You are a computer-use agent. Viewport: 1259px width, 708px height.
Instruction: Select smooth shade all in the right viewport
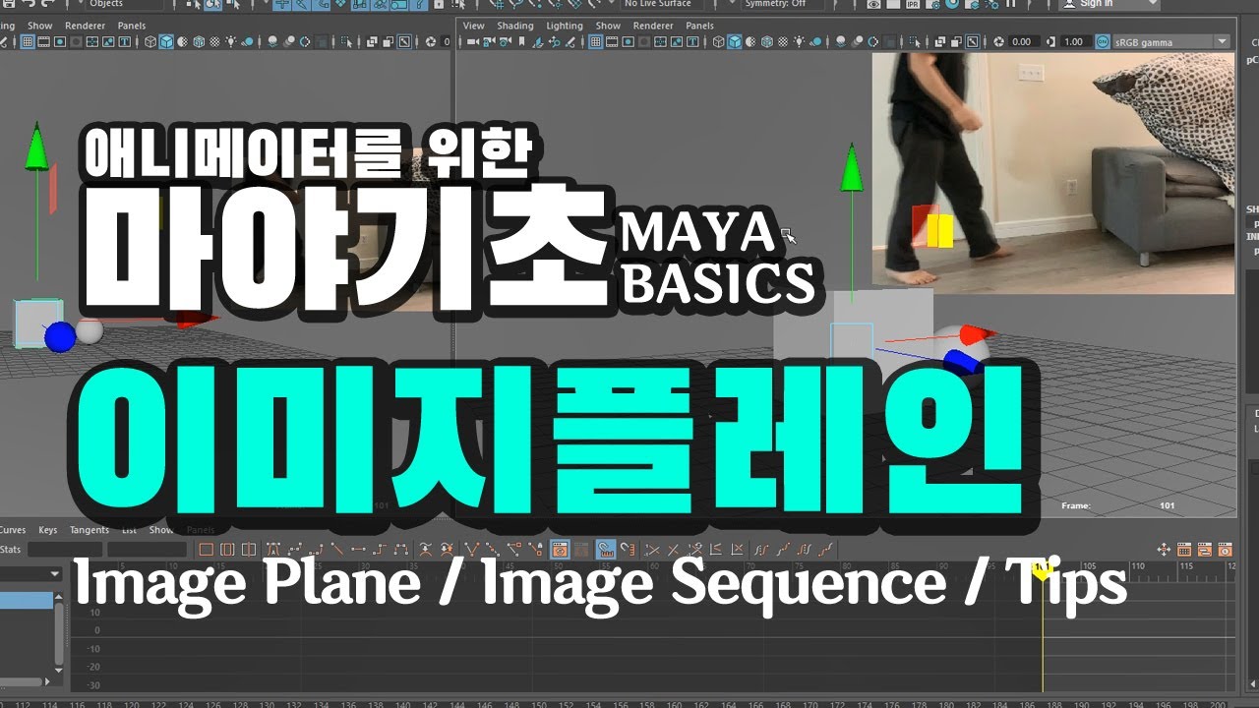click(x=734, y=42)
